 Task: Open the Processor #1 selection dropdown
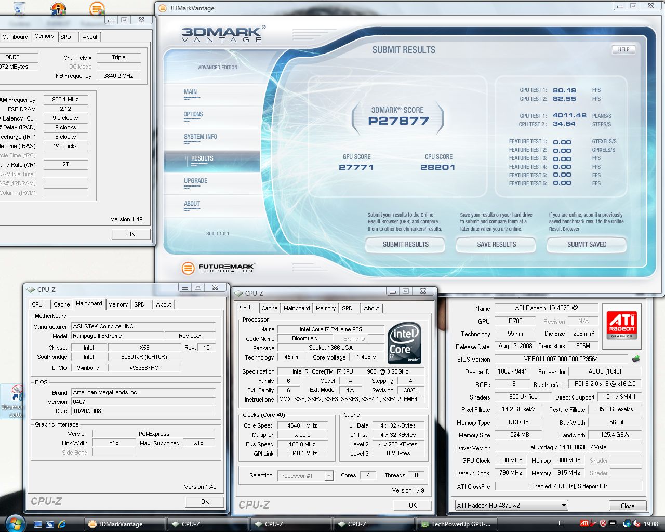pos(305,476)
